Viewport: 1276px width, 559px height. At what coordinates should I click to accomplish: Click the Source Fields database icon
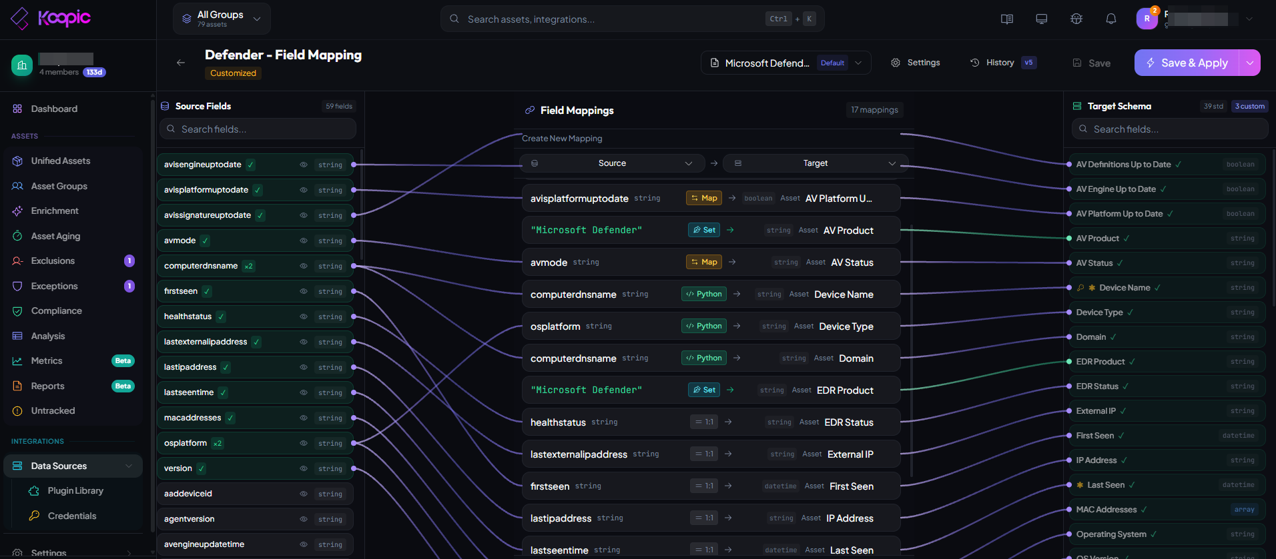pos(165,106)
